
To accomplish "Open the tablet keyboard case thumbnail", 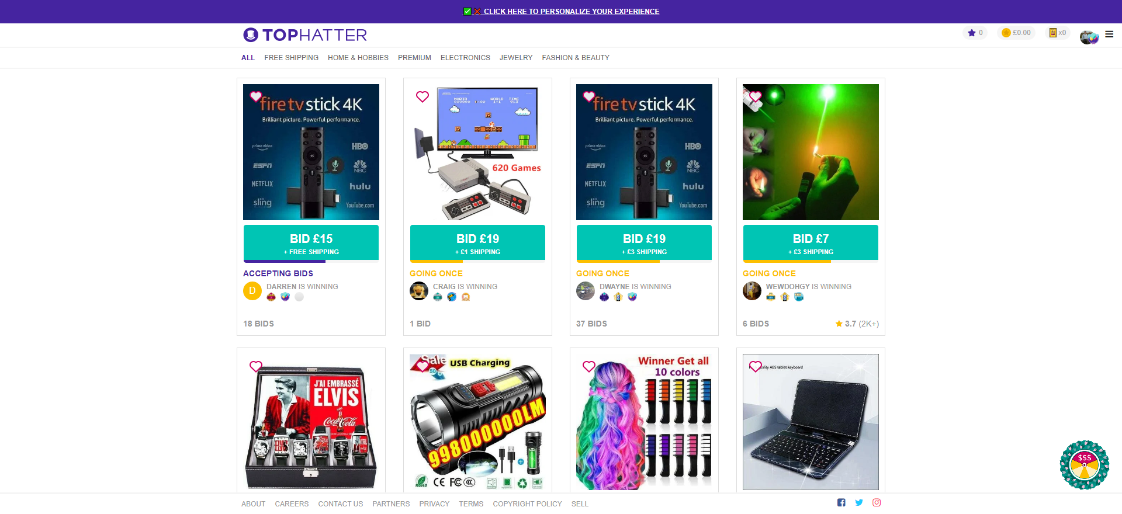I will tap(811, 422).
